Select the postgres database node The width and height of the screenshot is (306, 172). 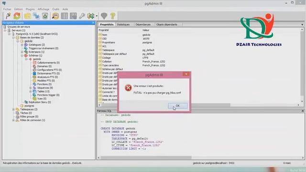[x=29, y=106]
